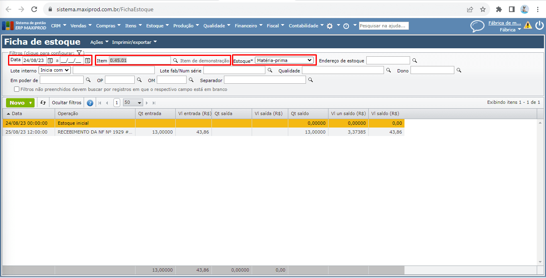
Task: Open the Imprimir/exportar menu
Action: tap(134, 42)
